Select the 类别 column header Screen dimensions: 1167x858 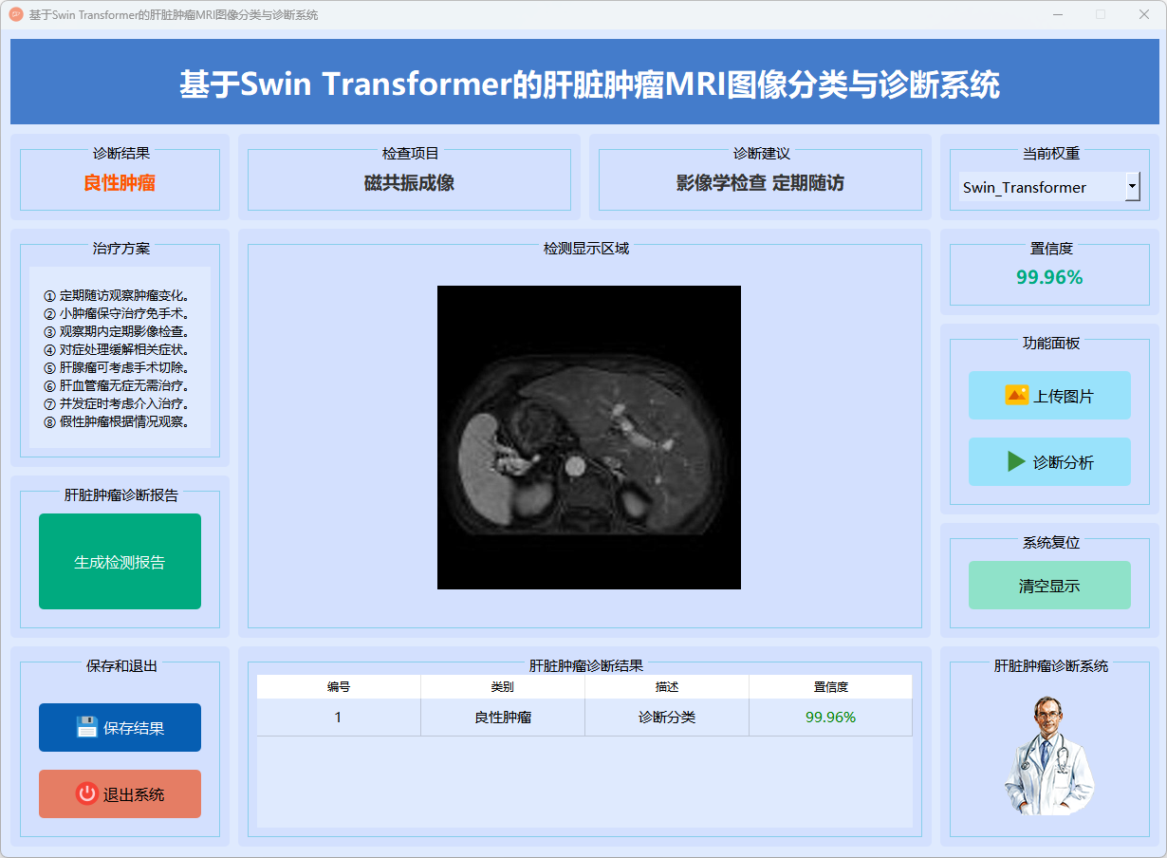point(503,687)
